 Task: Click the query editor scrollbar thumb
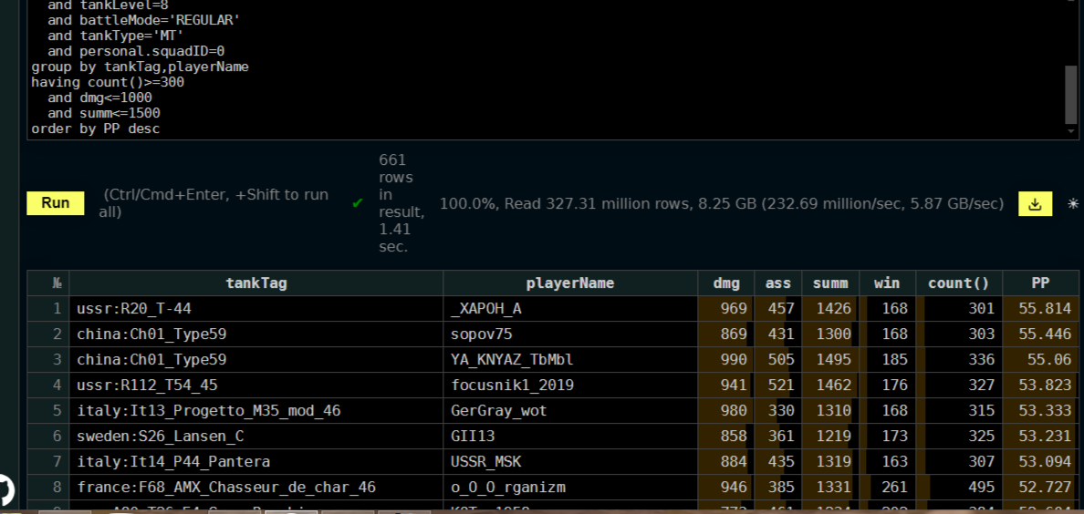[x=1071, y=95]
